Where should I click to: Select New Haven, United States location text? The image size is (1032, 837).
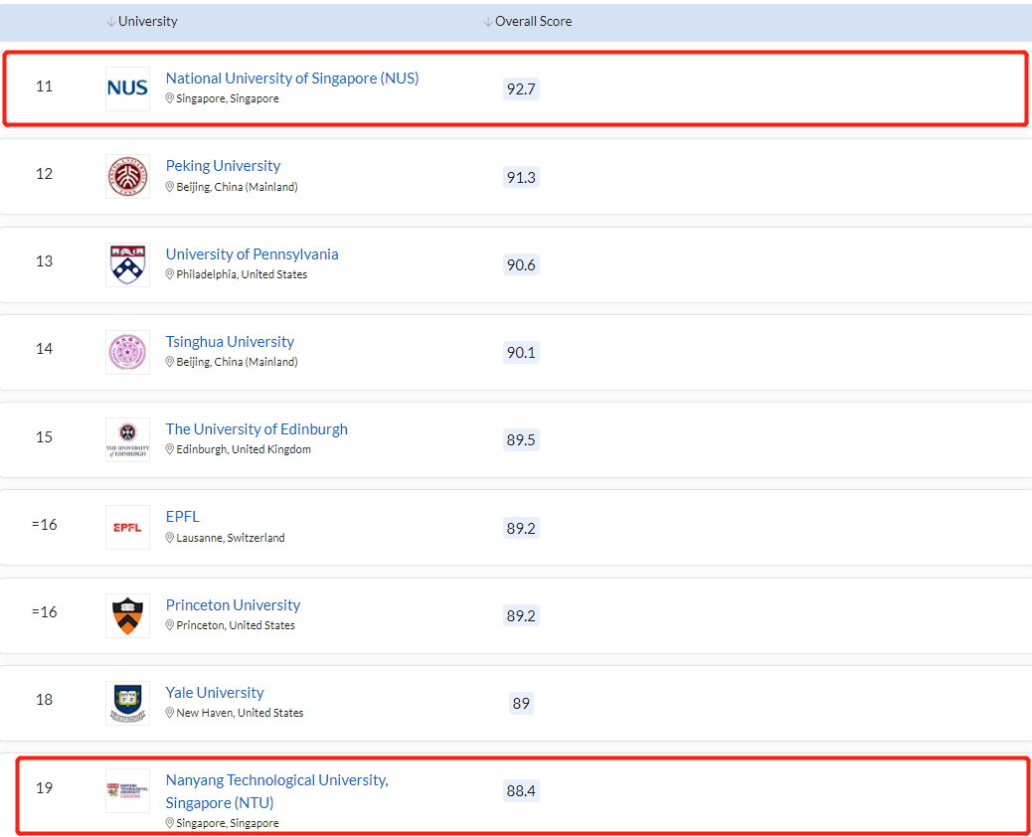tap(240, 713)
